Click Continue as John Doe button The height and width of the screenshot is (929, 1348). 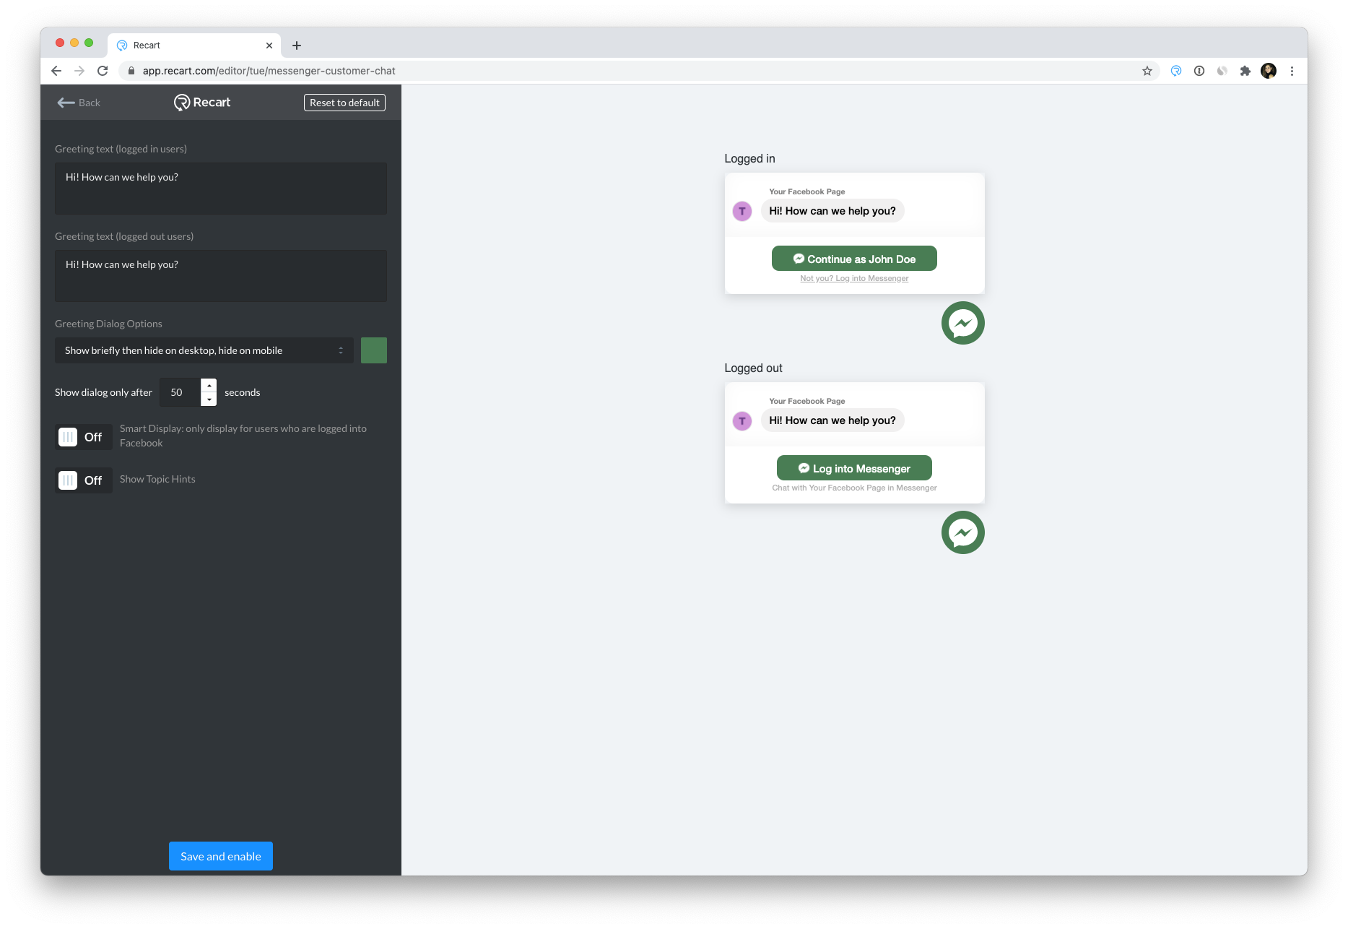854,259
